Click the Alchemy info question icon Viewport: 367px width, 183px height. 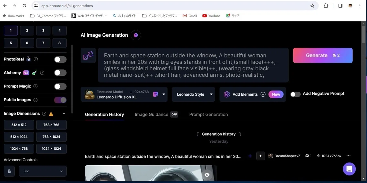point(42,73)
